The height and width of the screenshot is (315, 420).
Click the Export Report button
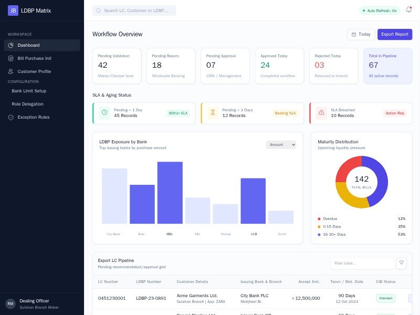[x=394, y=34]
